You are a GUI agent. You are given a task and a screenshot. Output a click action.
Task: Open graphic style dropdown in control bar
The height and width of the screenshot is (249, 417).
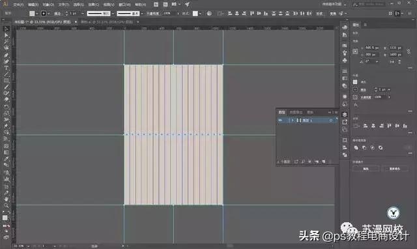click(200, 13)
